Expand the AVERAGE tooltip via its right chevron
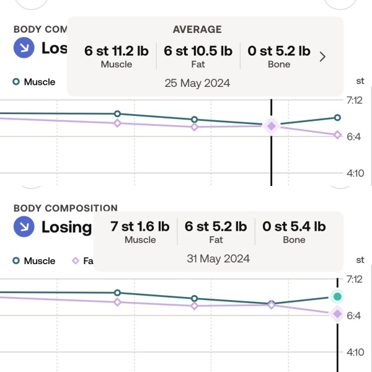The width and height of the screenshot is (372, 372). click(x=322, y=57)
